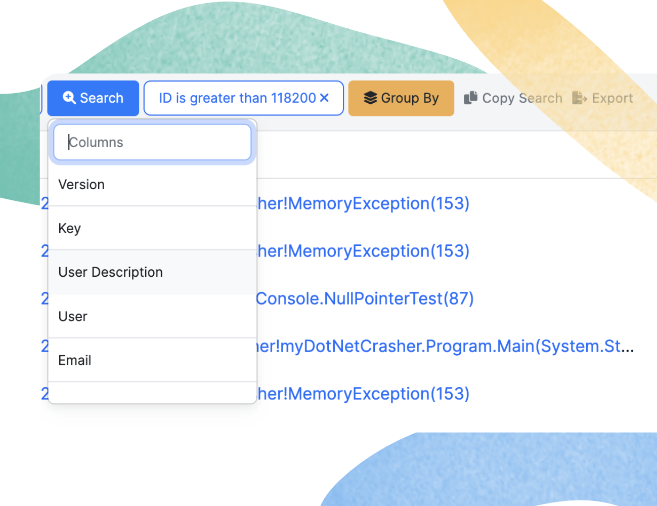Pick the User Description column option
Image resolution: width=657 pixels, height=506 pixels.
(152, 272)
